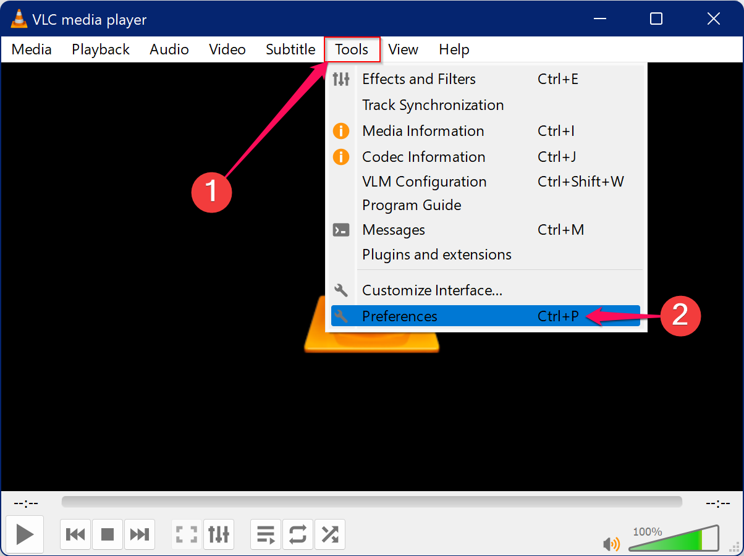Screen dimensions: 744x556
Task: Click elapsed time label left of seek bar
Action: tap(26, 503)
